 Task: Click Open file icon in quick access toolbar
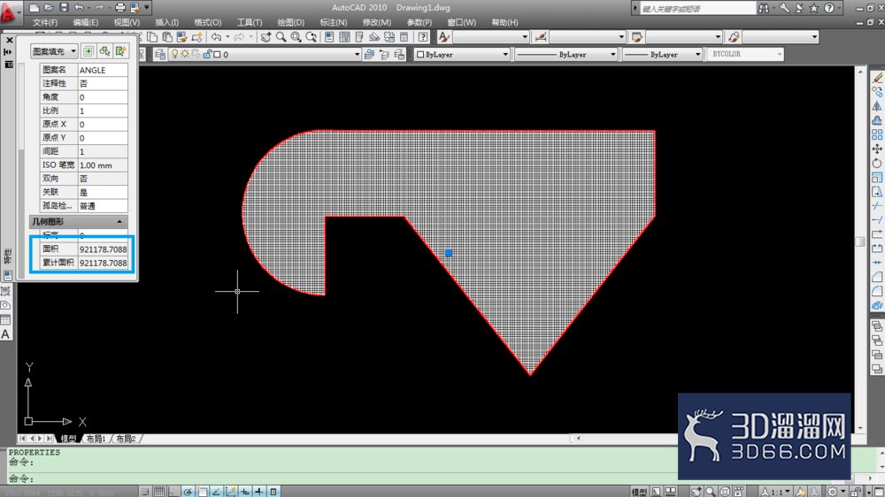tap(49, 8)
